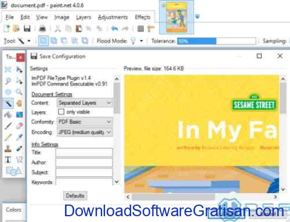
Task: Click the Print icon in toolbar
Action: [42, 28]
